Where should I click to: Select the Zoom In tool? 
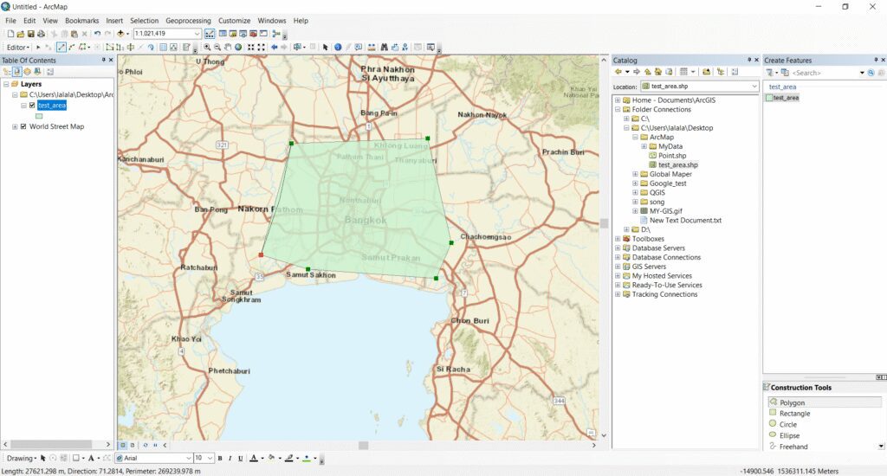click(207, 48)
